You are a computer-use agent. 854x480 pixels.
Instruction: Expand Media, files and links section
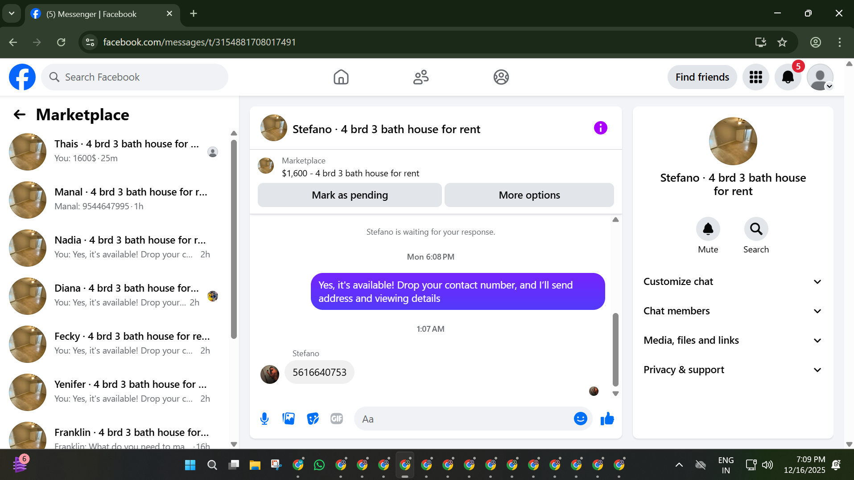733,340
